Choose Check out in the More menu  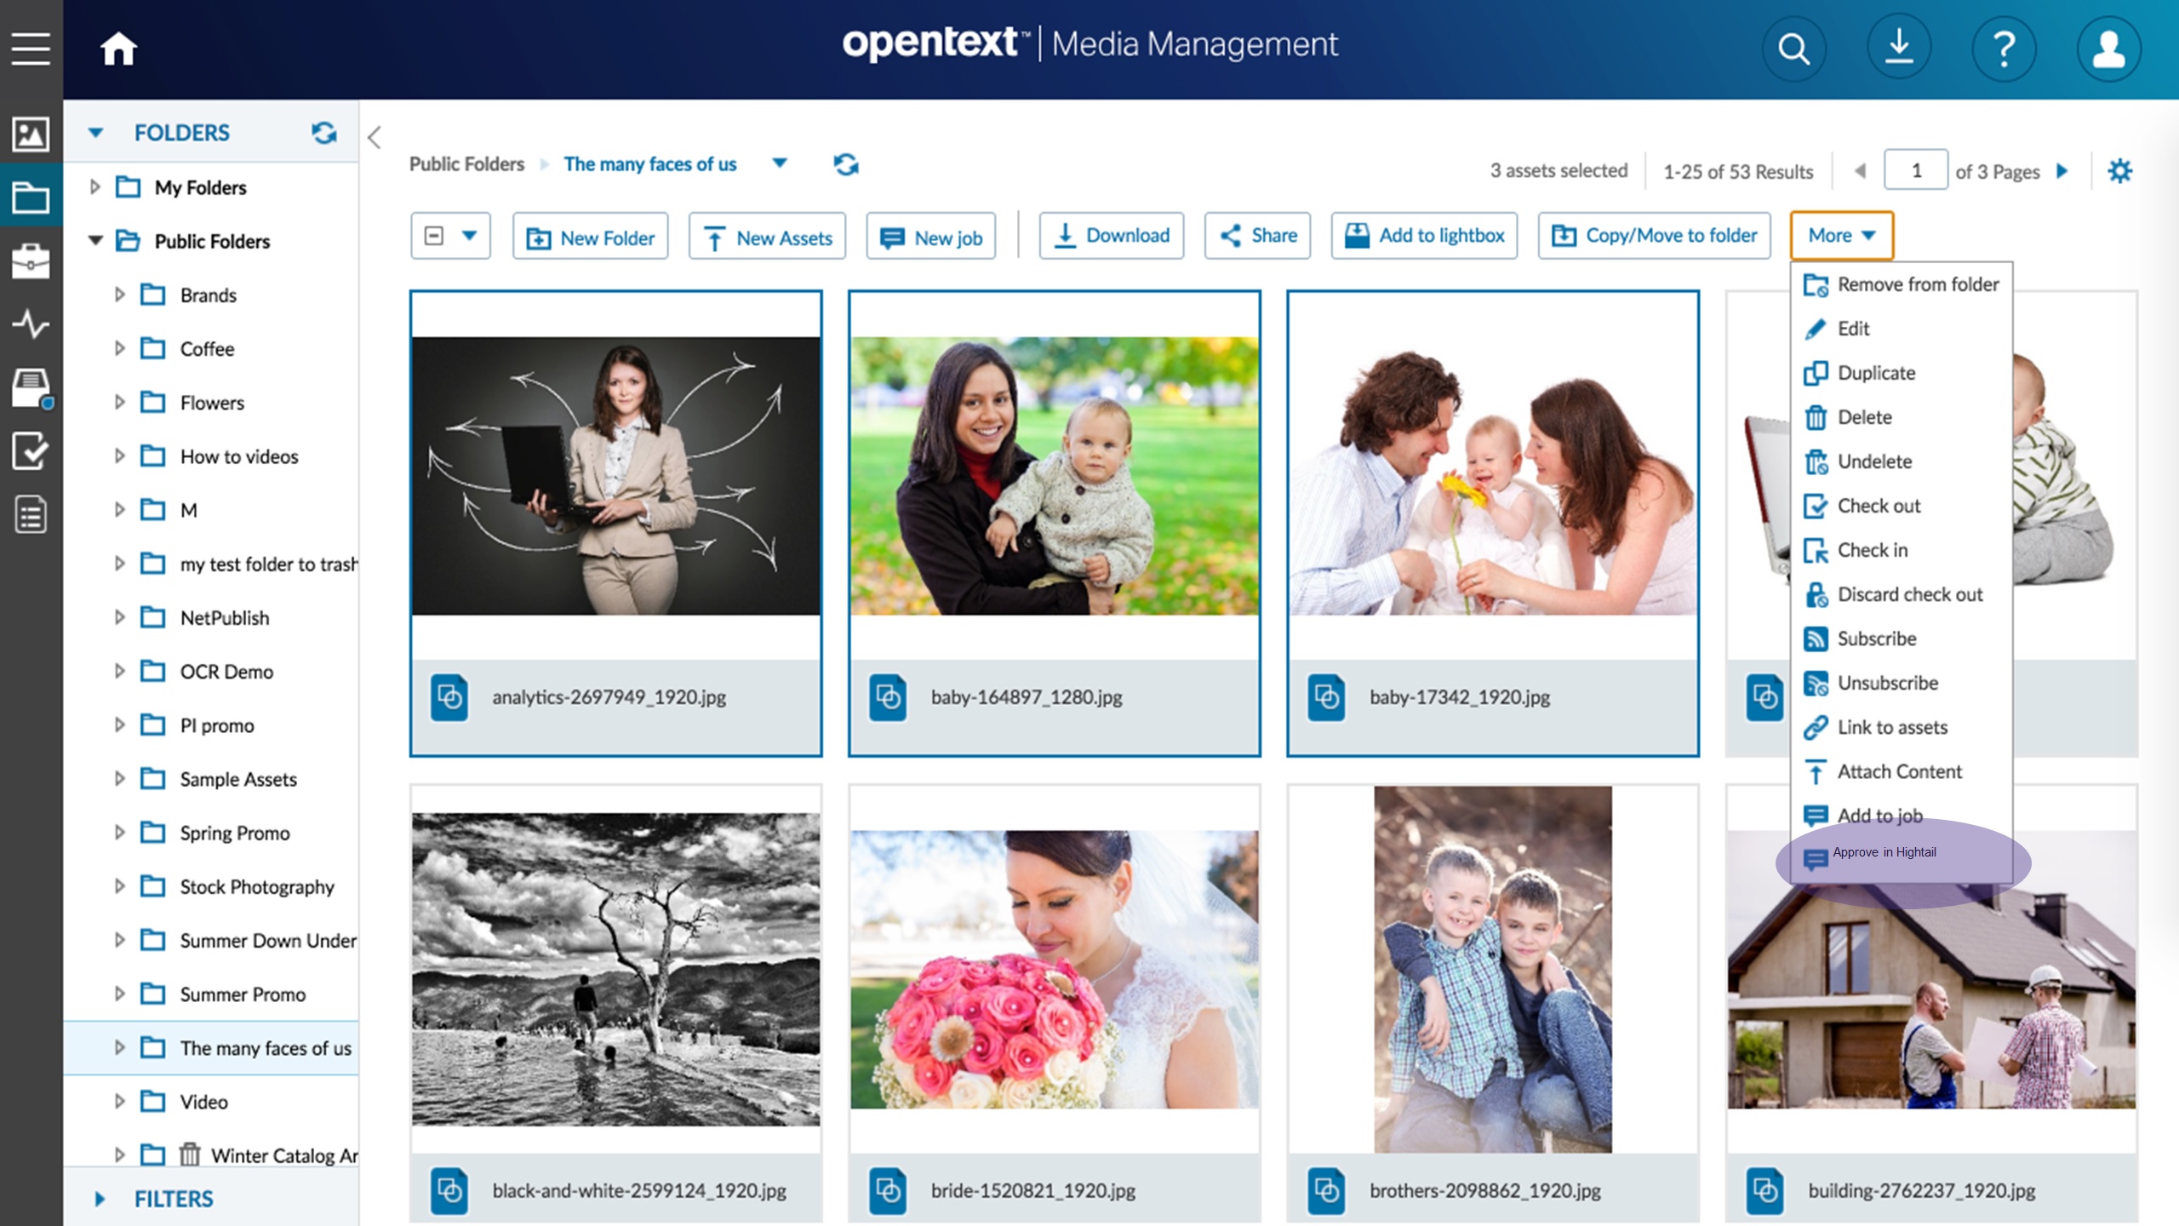(x=1902, y=506)
